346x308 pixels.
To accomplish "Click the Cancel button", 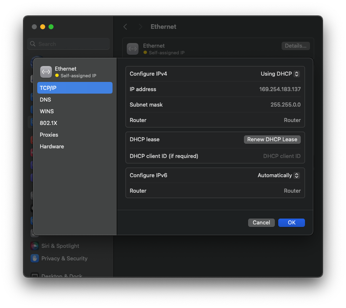I will (x=261, y=223).
